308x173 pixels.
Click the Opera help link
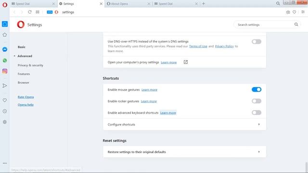click(x=26, y=105)
